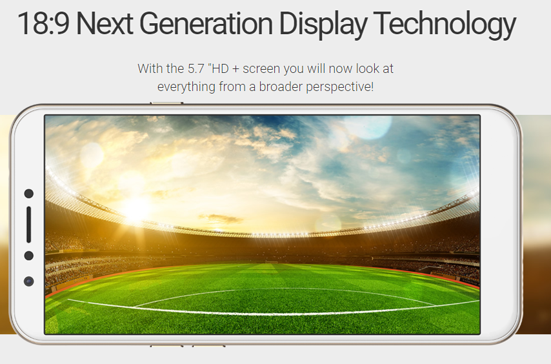Click the right gold button on the phone's bottom edge

208,346
